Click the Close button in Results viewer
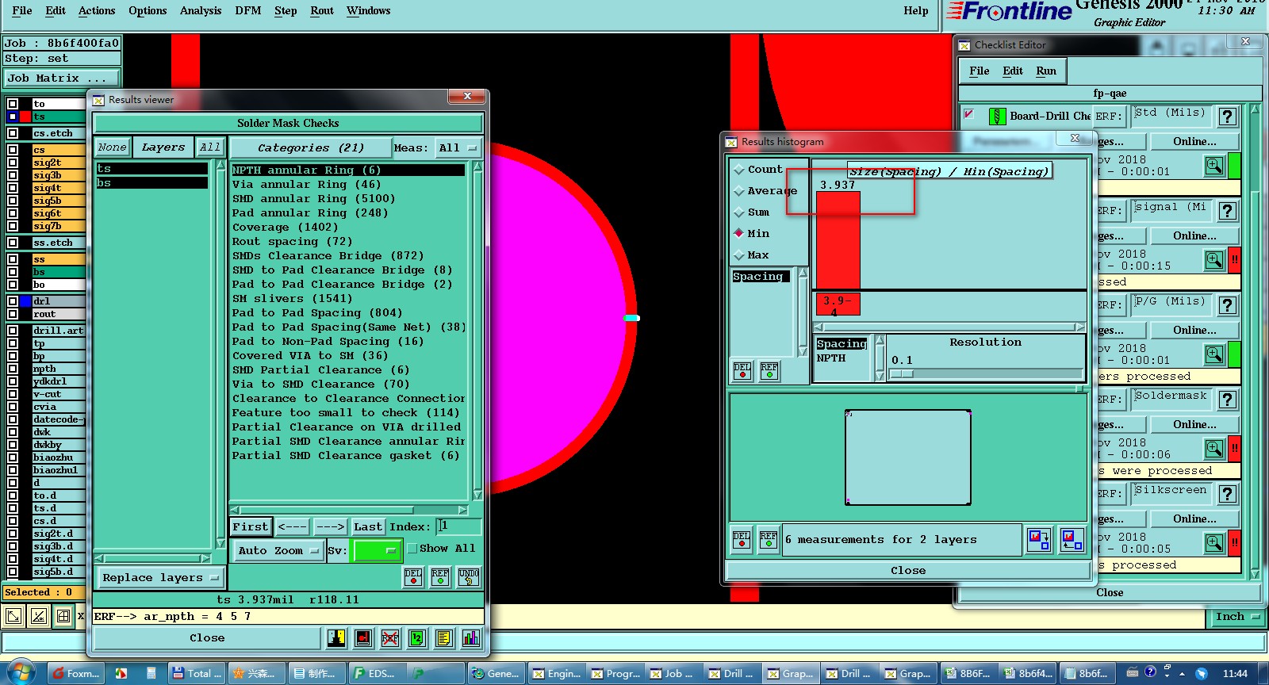Screen dimensions: 1269x685 click(207, 638)
